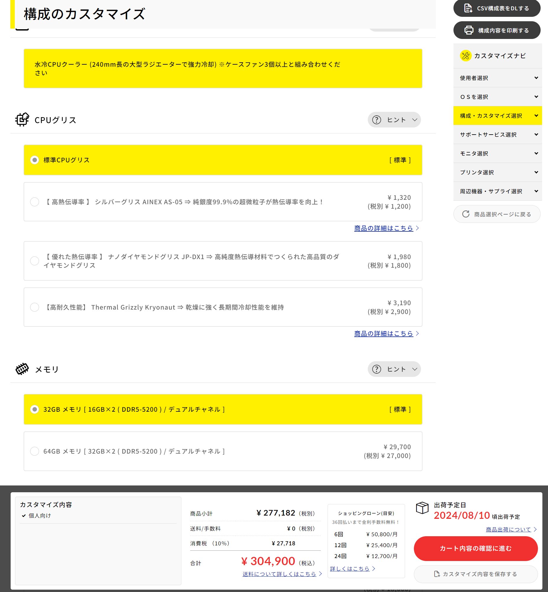Expand the メモリ ヒント dropdown
The image size is (548, 592).
(x=394, y=369)
